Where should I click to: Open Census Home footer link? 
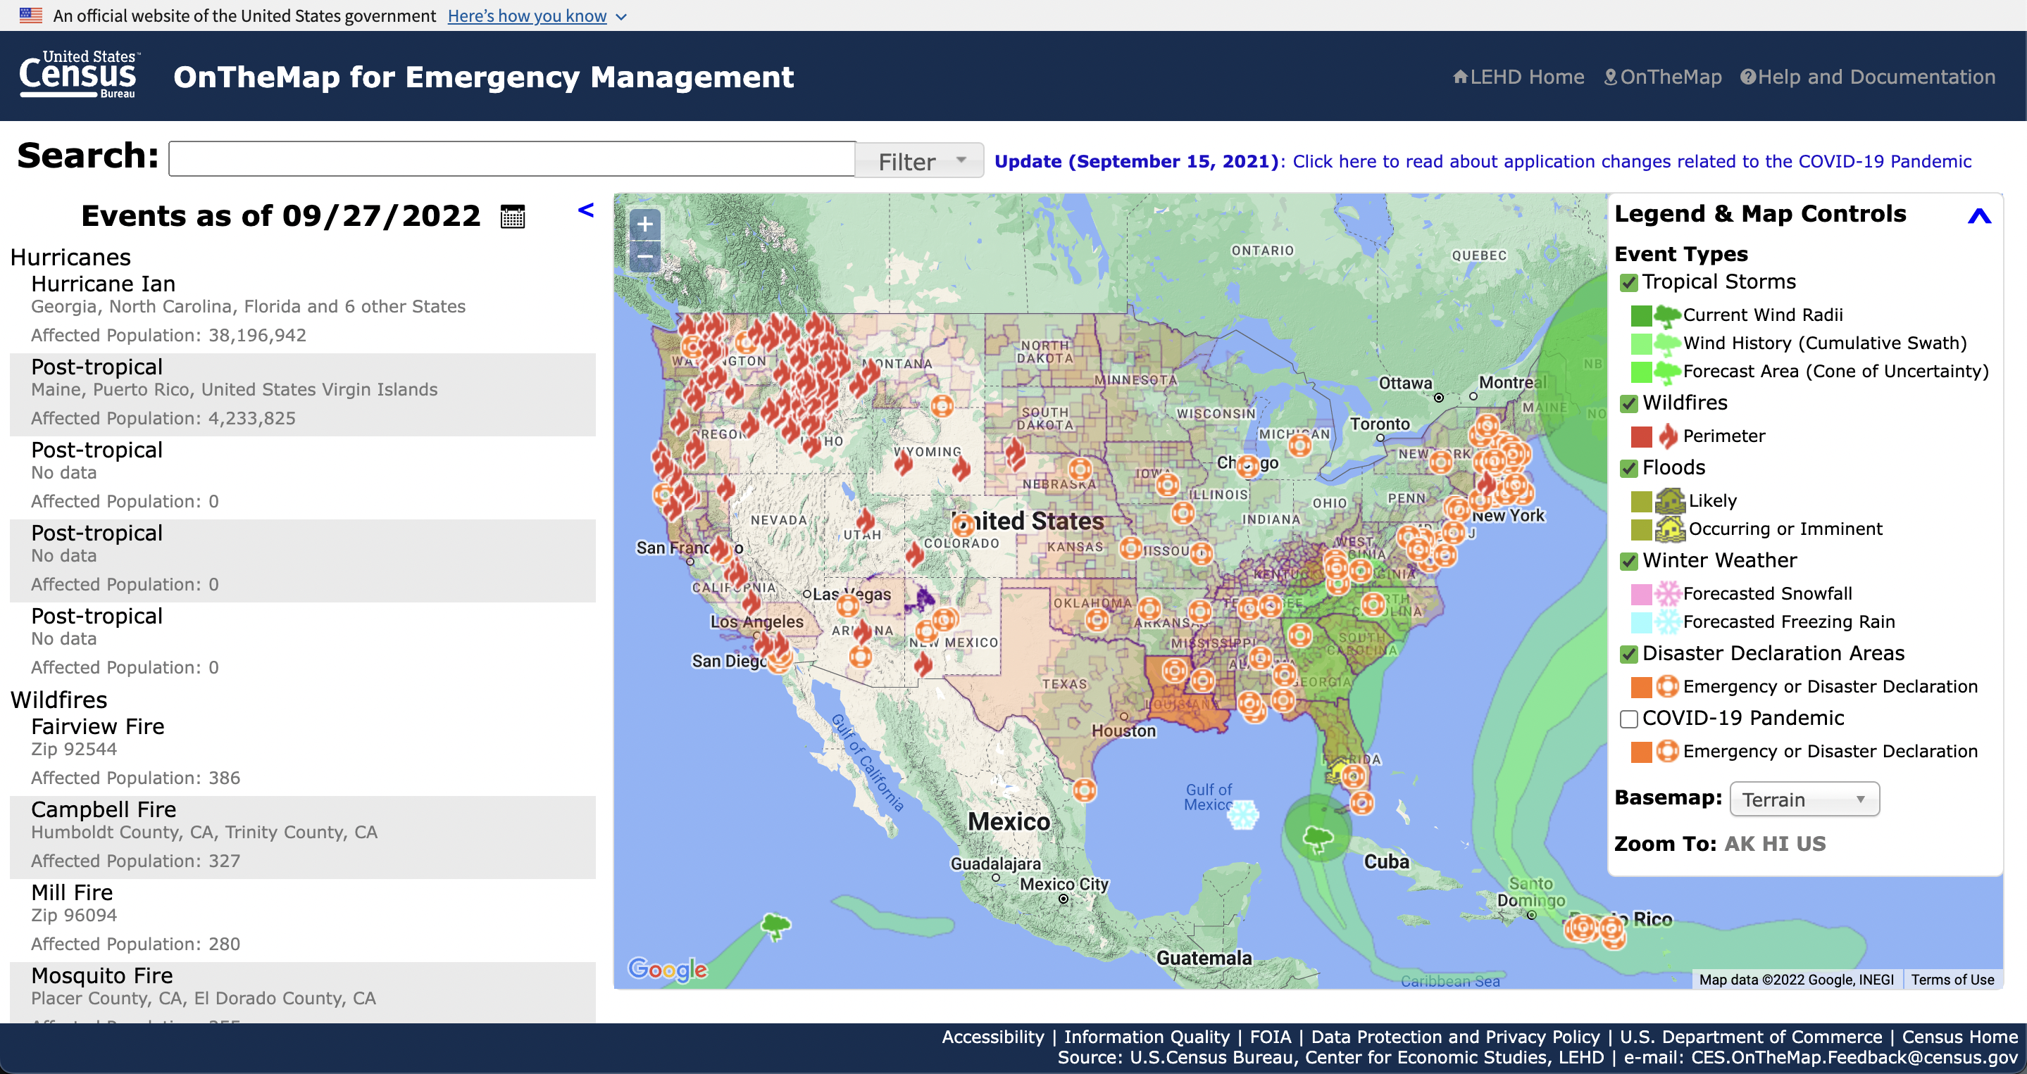(1959, 1036)
